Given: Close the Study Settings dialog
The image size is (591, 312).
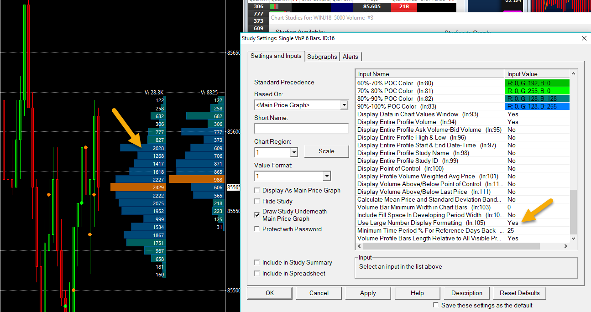Looking at the screenshot, I should coord(584,39).
